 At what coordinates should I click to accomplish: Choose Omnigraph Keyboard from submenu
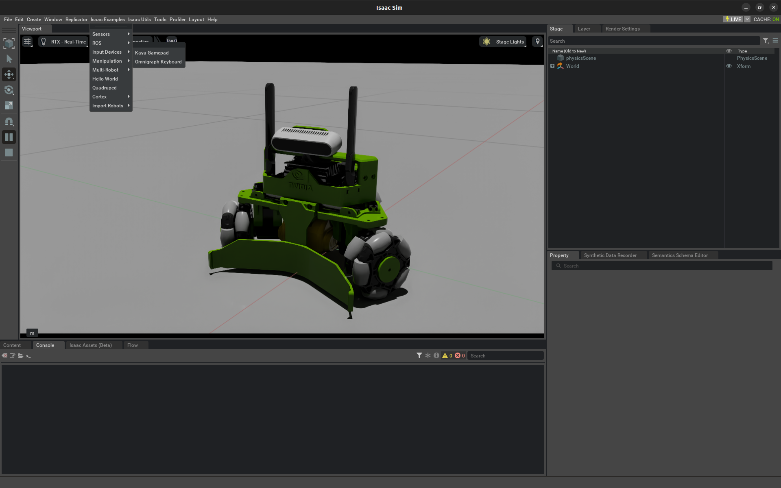tap(158, 62)
